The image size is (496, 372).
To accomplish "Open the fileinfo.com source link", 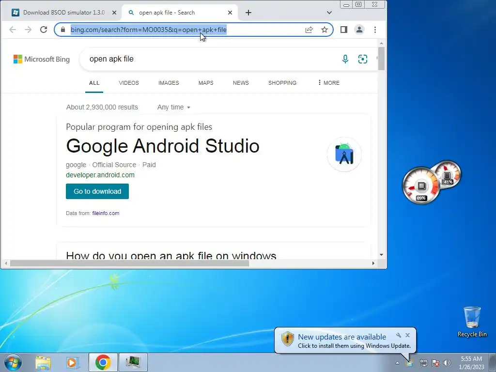I will coord(106,213).
